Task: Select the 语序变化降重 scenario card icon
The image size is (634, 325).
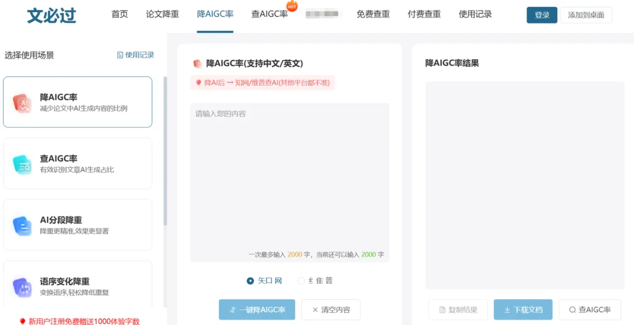Action: tap(22, 287)
